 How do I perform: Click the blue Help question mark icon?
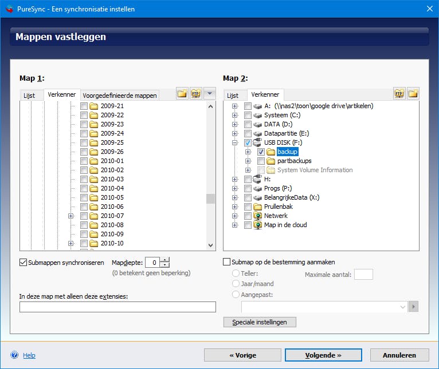click(14, 355)
